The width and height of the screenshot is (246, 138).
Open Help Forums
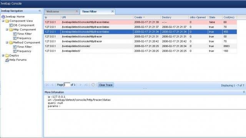tap(18, 60)
